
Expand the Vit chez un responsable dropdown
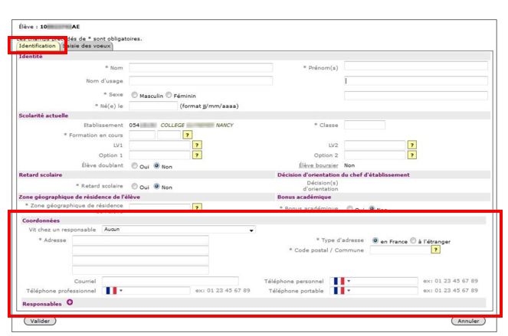(251, 229)
